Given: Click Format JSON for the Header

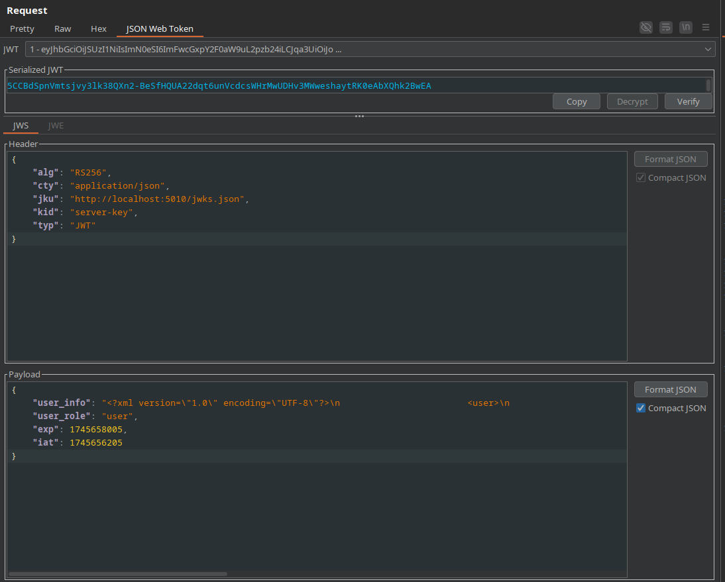Looking at the screenshot, I should point(670,159).
